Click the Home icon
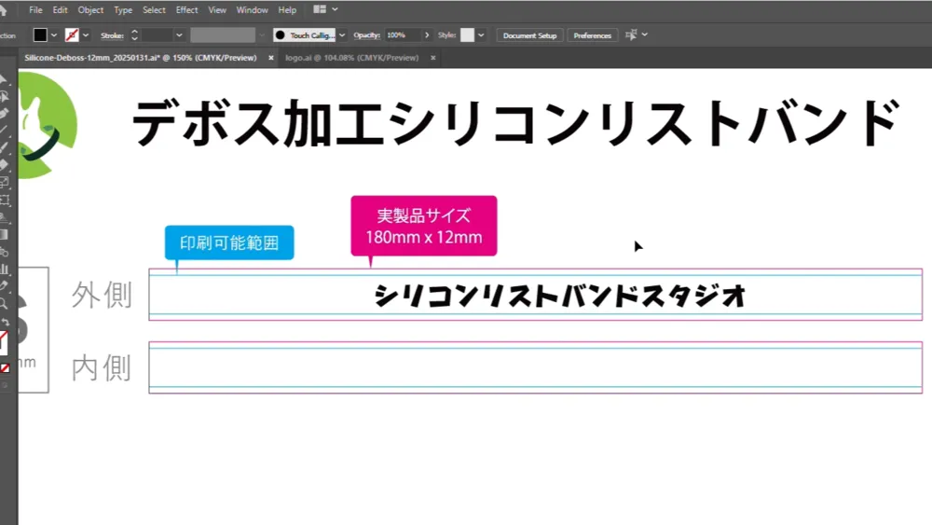The image size is (932, 525). pos(4,9)
